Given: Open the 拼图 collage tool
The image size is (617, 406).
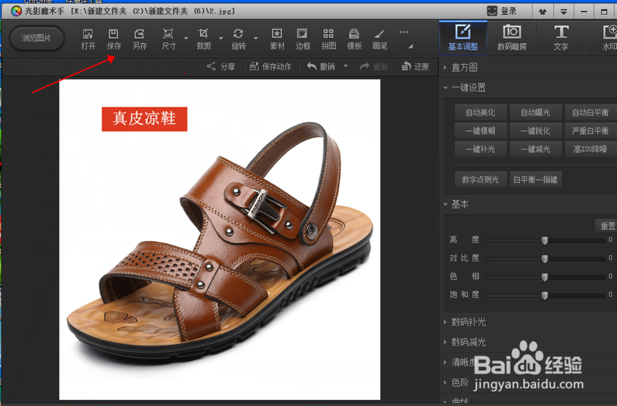Looking at the screenshot, I should [x=329, y=39].
